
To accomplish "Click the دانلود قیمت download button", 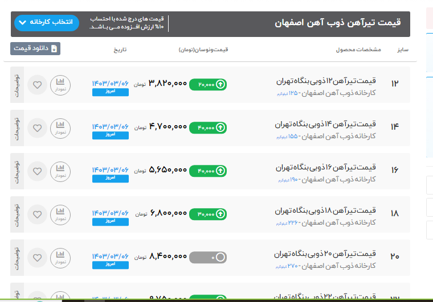I will [35, 49].
